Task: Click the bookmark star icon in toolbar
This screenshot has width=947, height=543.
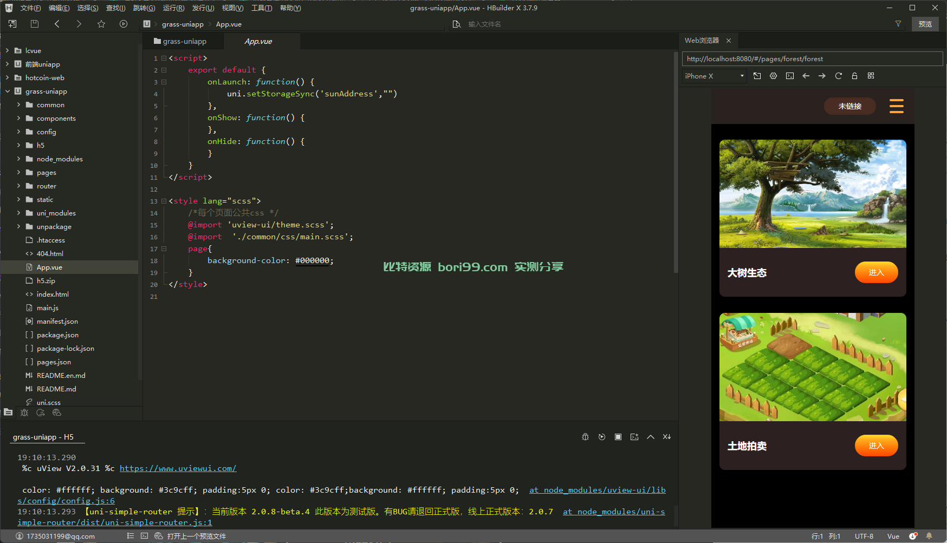Action: pos(101,24)
